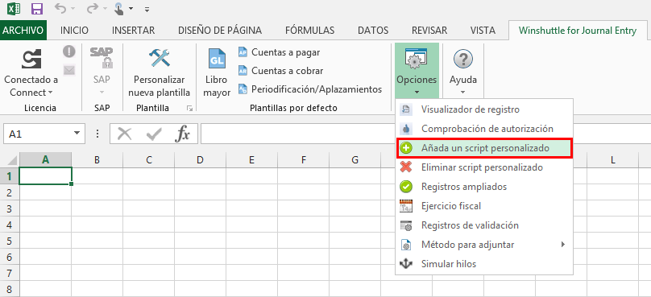The width and height of the screenshot is (651, 297).
Task: Expand Método para adjuntar submenu
Action: tap(484, 245)
